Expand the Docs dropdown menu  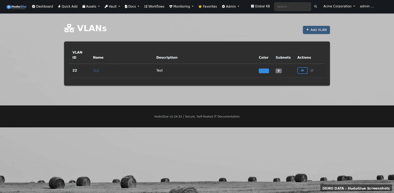[x=132, y=6]
